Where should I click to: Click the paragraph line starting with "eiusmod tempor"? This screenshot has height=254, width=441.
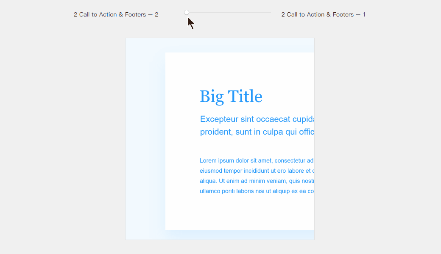point(257,171)
